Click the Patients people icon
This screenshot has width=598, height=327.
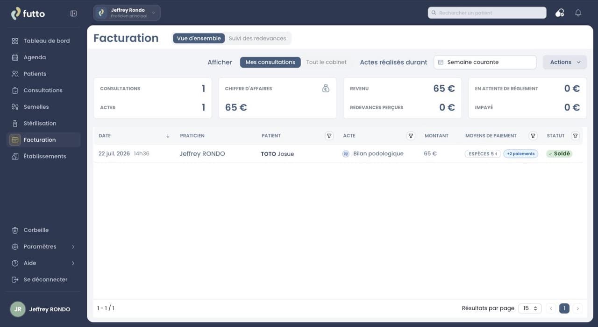(15, 74)
